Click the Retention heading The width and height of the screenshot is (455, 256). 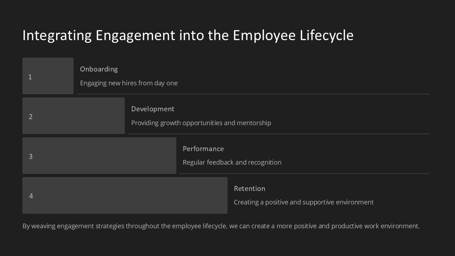(x=249, y=188)
